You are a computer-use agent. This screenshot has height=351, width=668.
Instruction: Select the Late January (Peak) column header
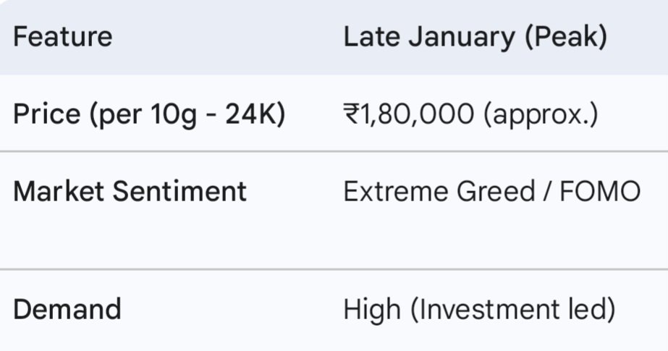pyautogui.click(x=475, y=37)
